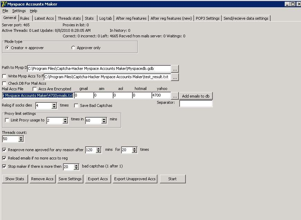Decrease the bad captchas limit
The width and height of the screenshot is (301, 220).
[x=76, y=168]
